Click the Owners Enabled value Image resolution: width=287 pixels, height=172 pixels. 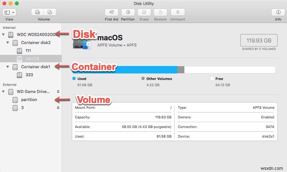(x=268, y=117)
